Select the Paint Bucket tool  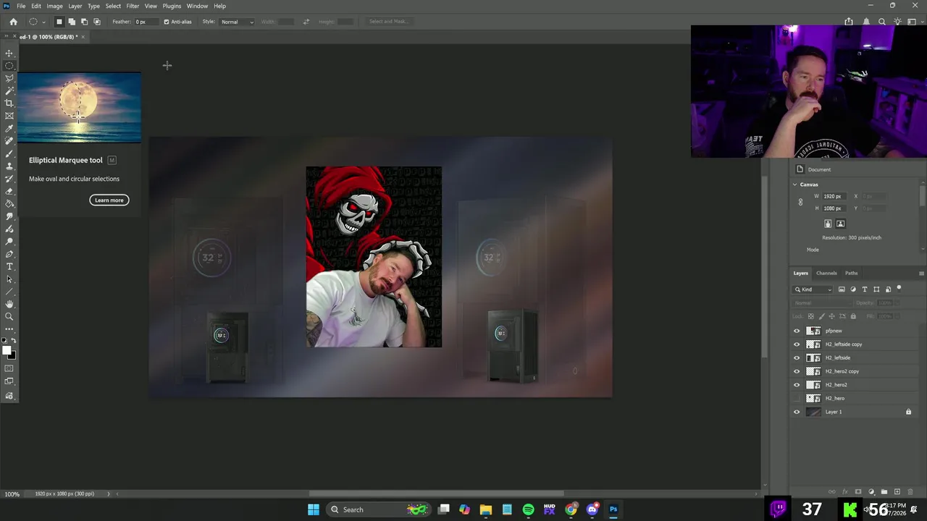9,203
